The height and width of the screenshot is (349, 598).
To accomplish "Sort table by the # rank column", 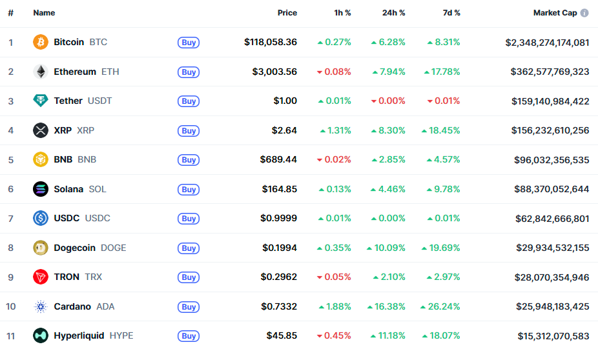I will [11, 13].
